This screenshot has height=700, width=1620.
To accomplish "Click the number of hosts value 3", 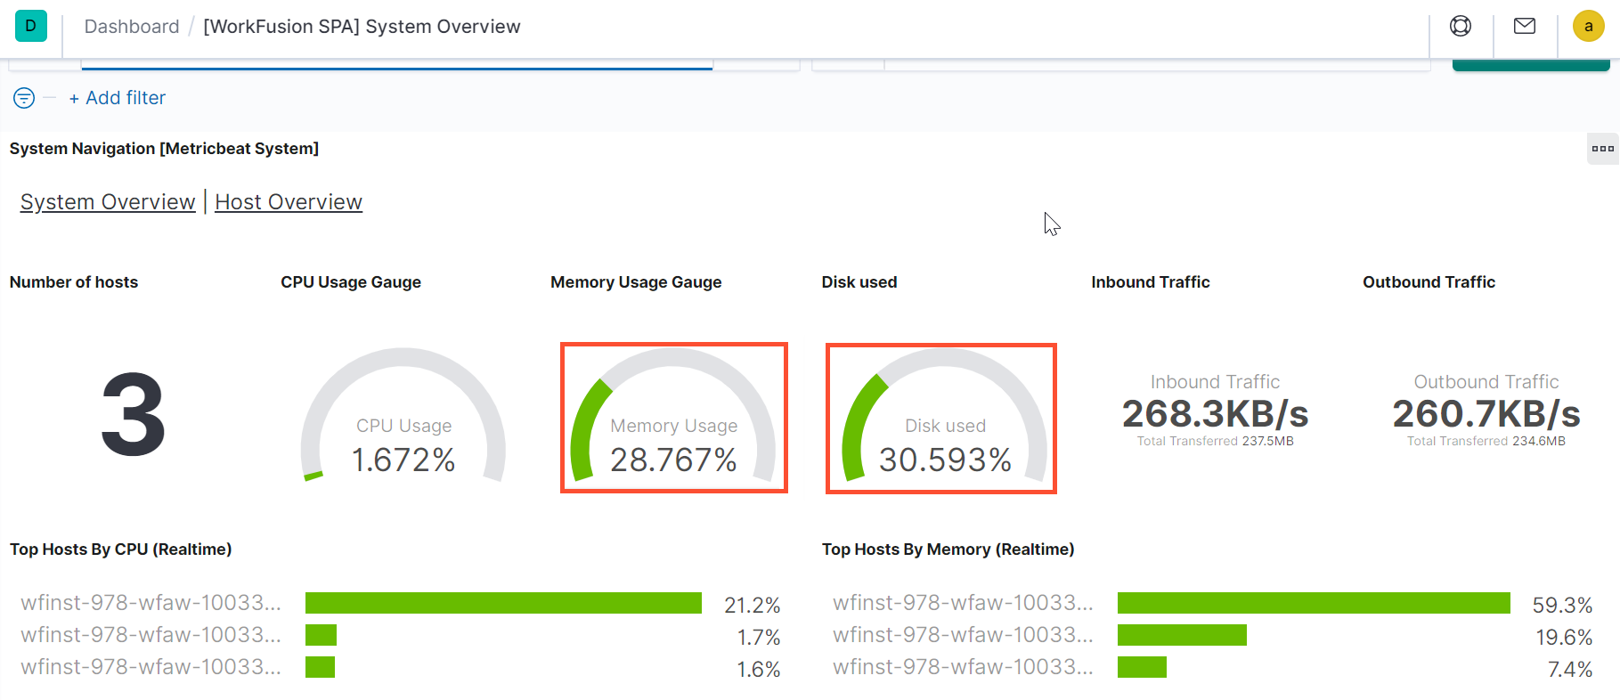I will [133, 415].
